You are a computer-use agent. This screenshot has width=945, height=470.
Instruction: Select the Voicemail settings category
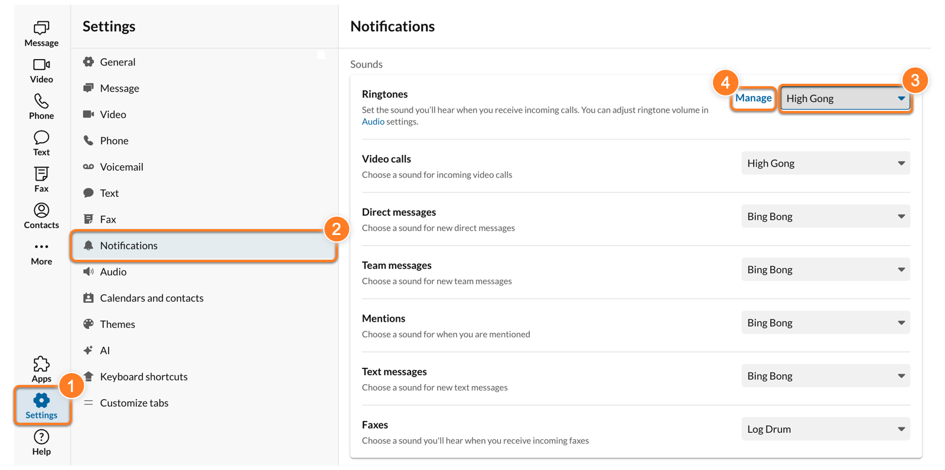121,167
